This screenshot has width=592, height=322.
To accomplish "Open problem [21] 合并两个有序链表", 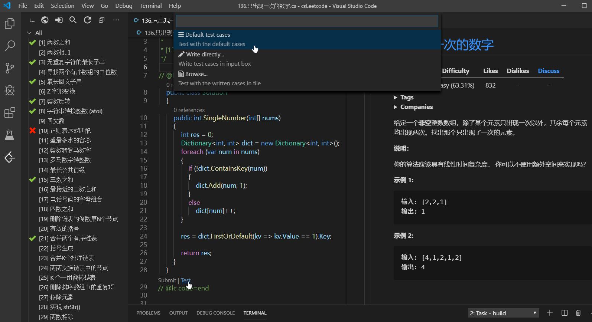I will (x=68, y=238).
